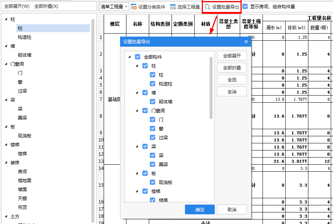
Task: Collapse the 装修 group in left panel
Action: pyautogui.click(x=6, y=163)
